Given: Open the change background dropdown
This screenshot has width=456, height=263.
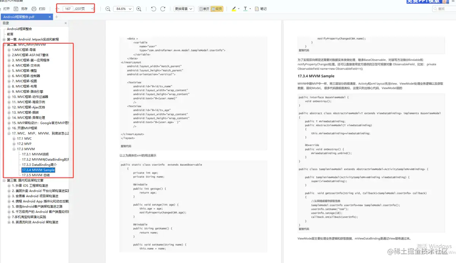Looking at the screenshot, I should coord(184,9).
